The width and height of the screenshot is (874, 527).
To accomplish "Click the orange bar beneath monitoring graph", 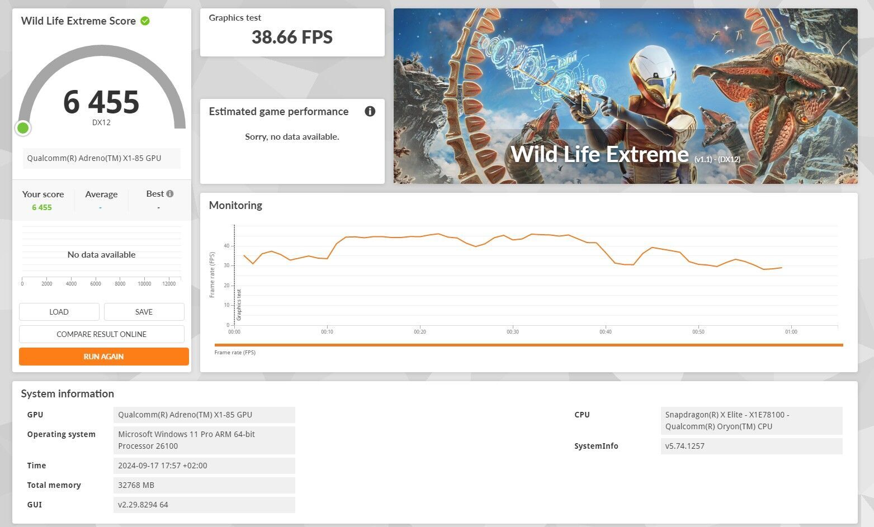I will point(528,345).
